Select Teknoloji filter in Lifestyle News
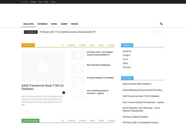The width and height of the screenshot is (186, 124). [x=111, y=121]
